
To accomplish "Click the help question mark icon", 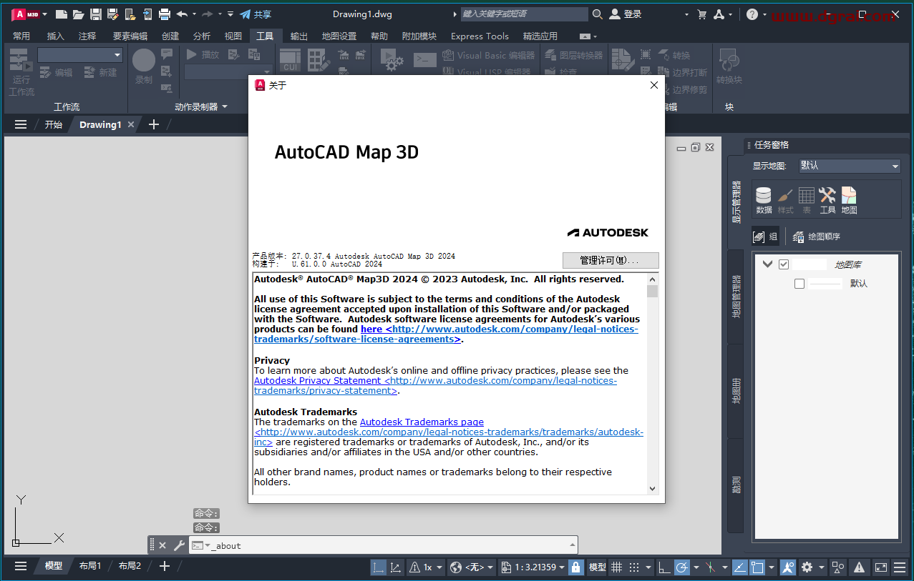I will coord(752,14).
